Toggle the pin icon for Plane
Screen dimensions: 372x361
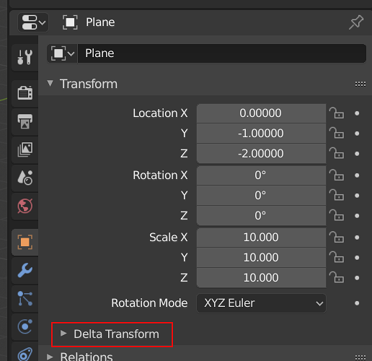(x=356, y=22)
